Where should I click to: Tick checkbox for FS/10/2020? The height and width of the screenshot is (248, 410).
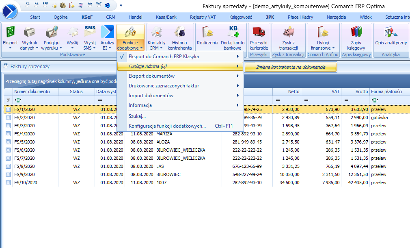point(8,183)
